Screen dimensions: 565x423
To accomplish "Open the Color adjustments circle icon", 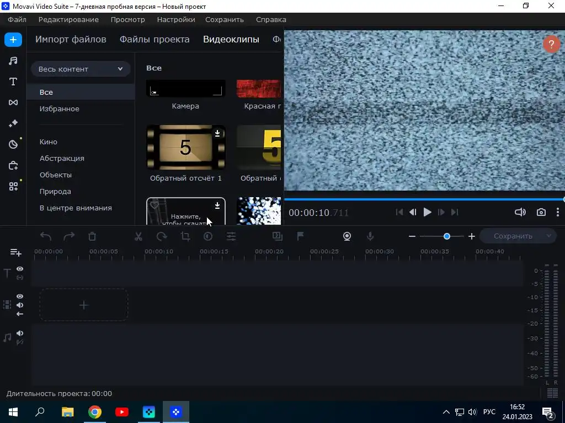I will tap(208, 236).
